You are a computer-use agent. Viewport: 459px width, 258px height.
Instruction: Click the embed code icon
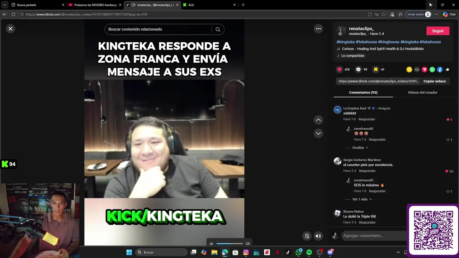(x=417, y=70)
